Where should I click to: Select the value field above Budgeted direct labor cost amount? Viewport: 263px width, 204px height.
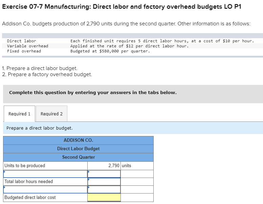pyautogui.click(x=104, y=189)
